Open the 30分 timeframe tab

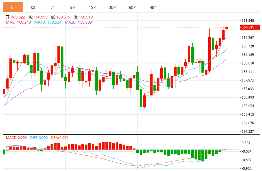point(113,7)
